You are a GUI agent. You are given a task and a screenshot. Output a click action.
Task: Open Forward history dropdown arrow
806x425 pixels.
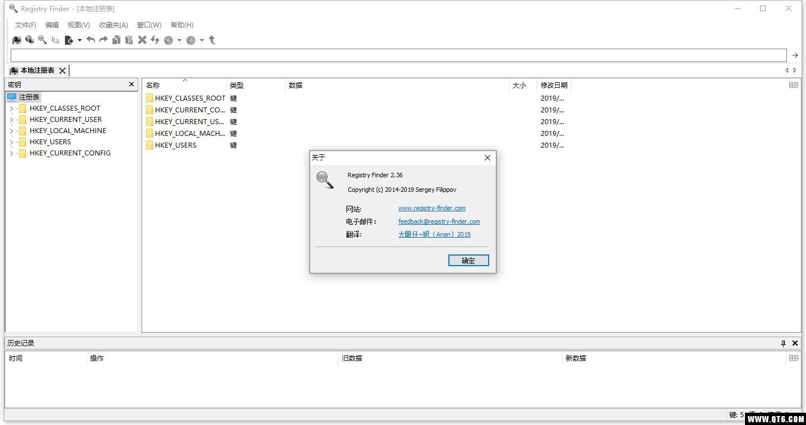201,40
